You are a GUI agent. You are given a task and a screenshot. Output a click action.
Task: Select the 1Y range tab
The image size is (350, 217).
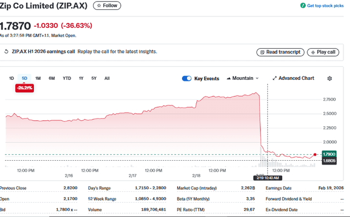(x=81, y=78)
